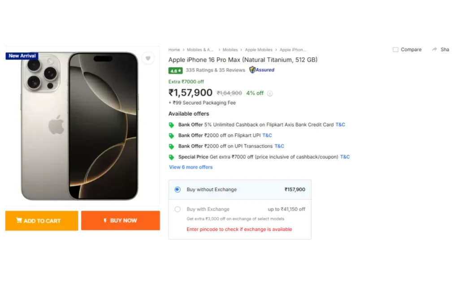This screenshot has width=459, height=306.
Task: Expand View 6 more offers
Action: pyautogui.click(x=191, y=167)
